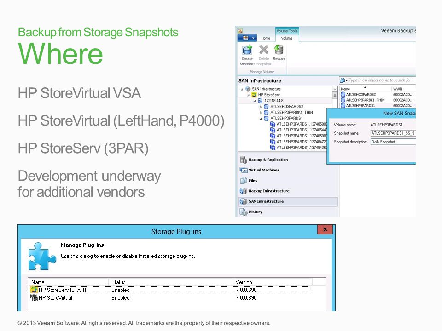Select the 172.18.44.8 storage server icon
442x331 pixels.
[260, 101]
